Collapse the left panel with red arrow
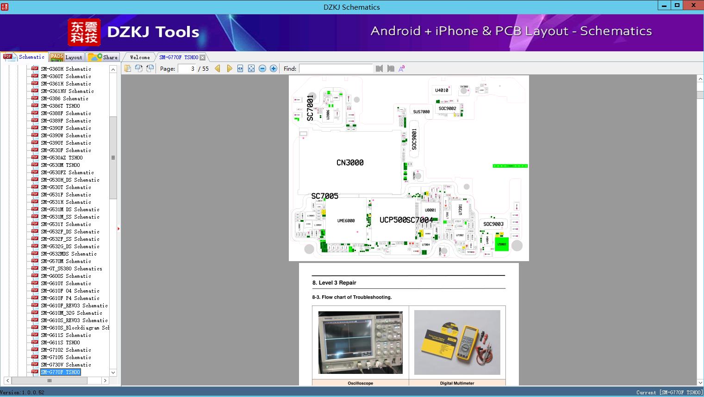 118,229
